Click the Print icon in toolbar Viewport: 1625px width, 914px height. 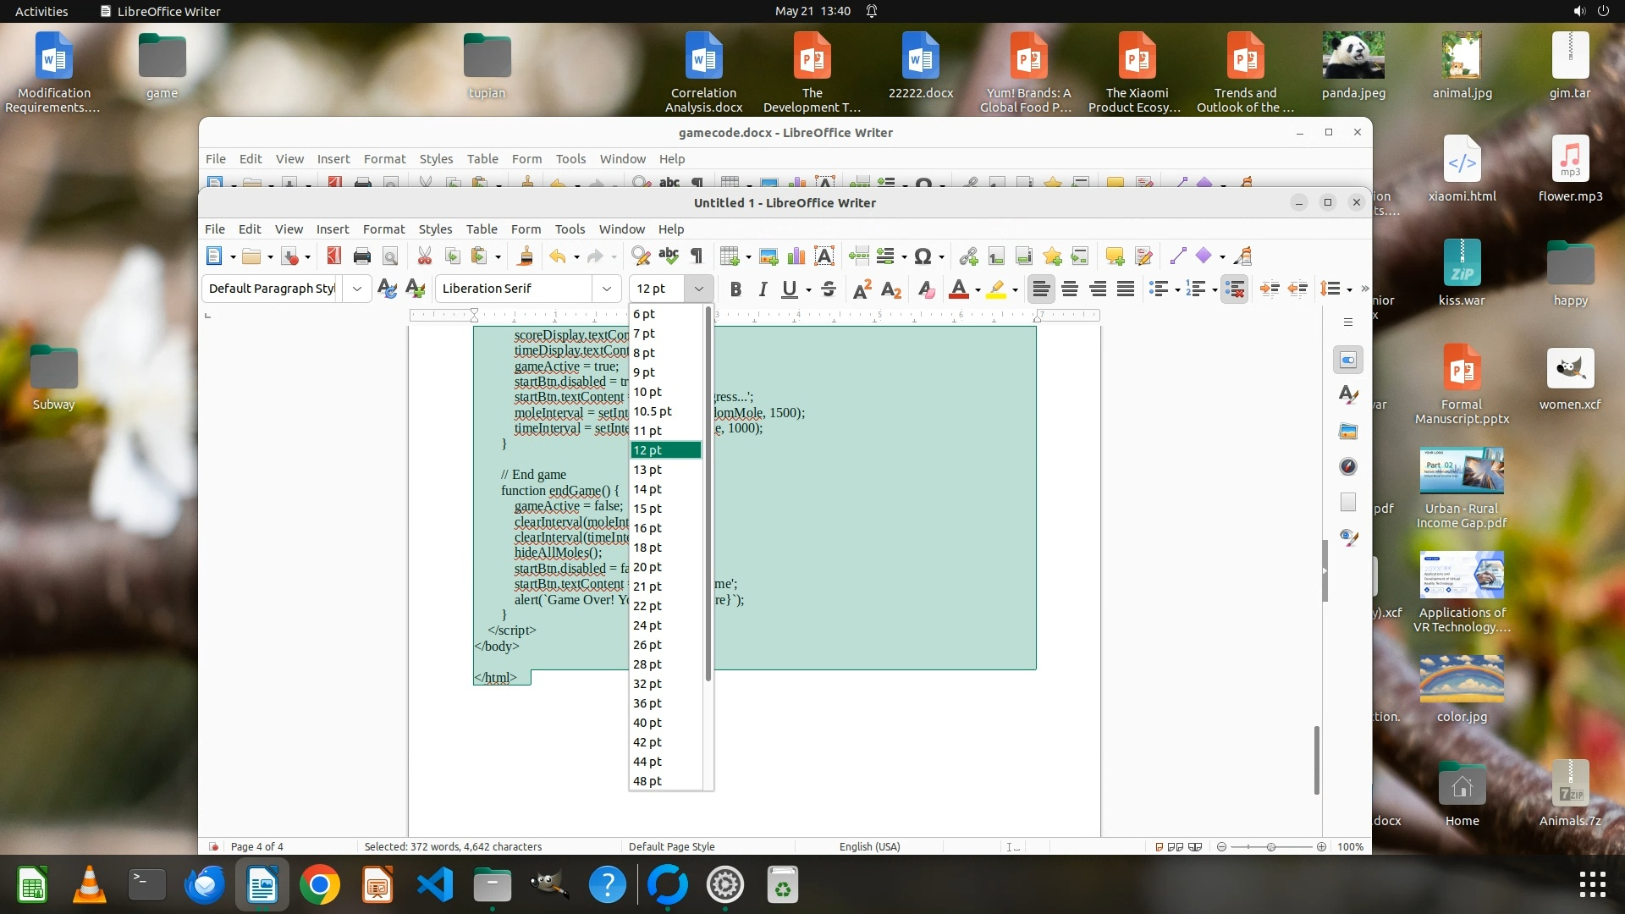(362, 256)
